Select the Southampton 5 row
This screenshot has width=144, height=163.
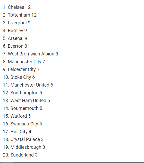[x=22, y=93]
